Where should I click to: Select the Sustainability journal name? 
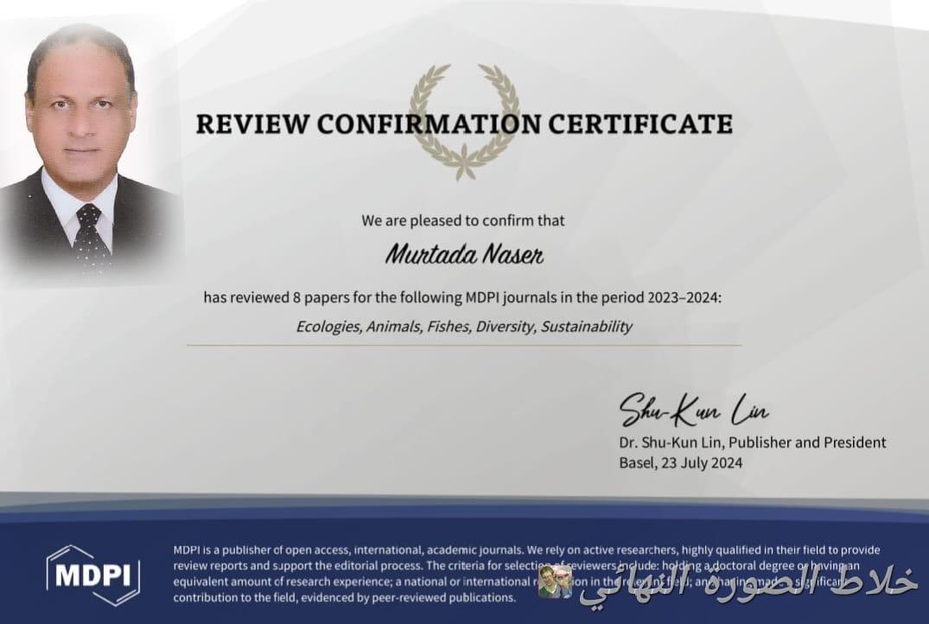pos(587,327)
